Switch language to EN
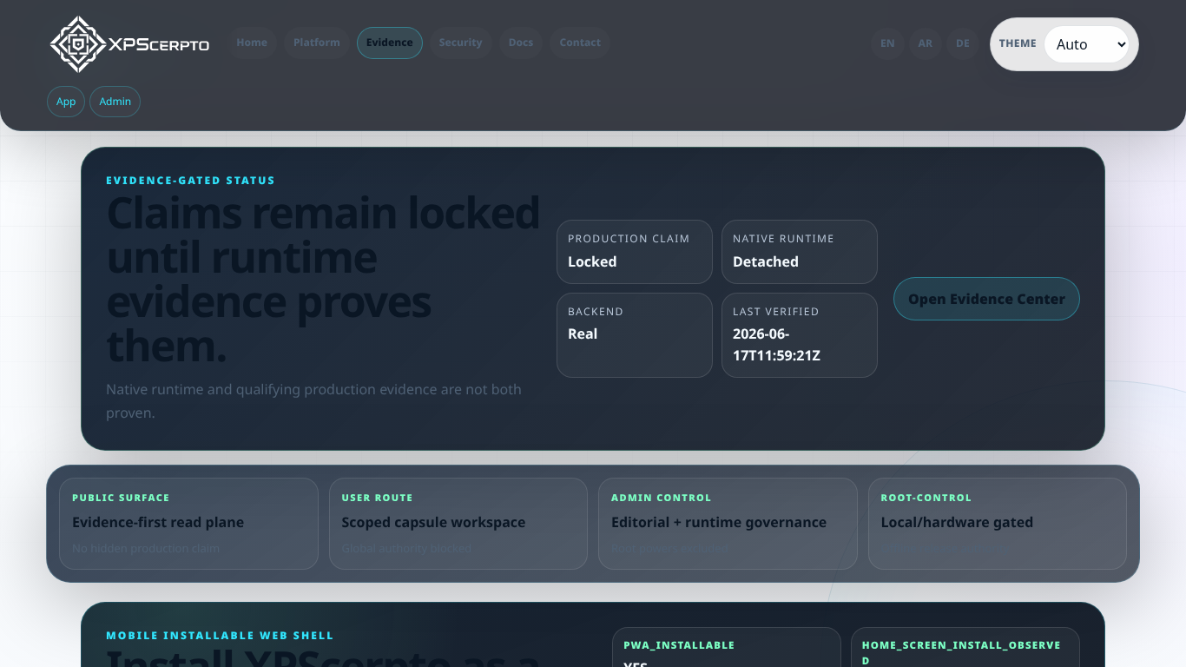 887,43
